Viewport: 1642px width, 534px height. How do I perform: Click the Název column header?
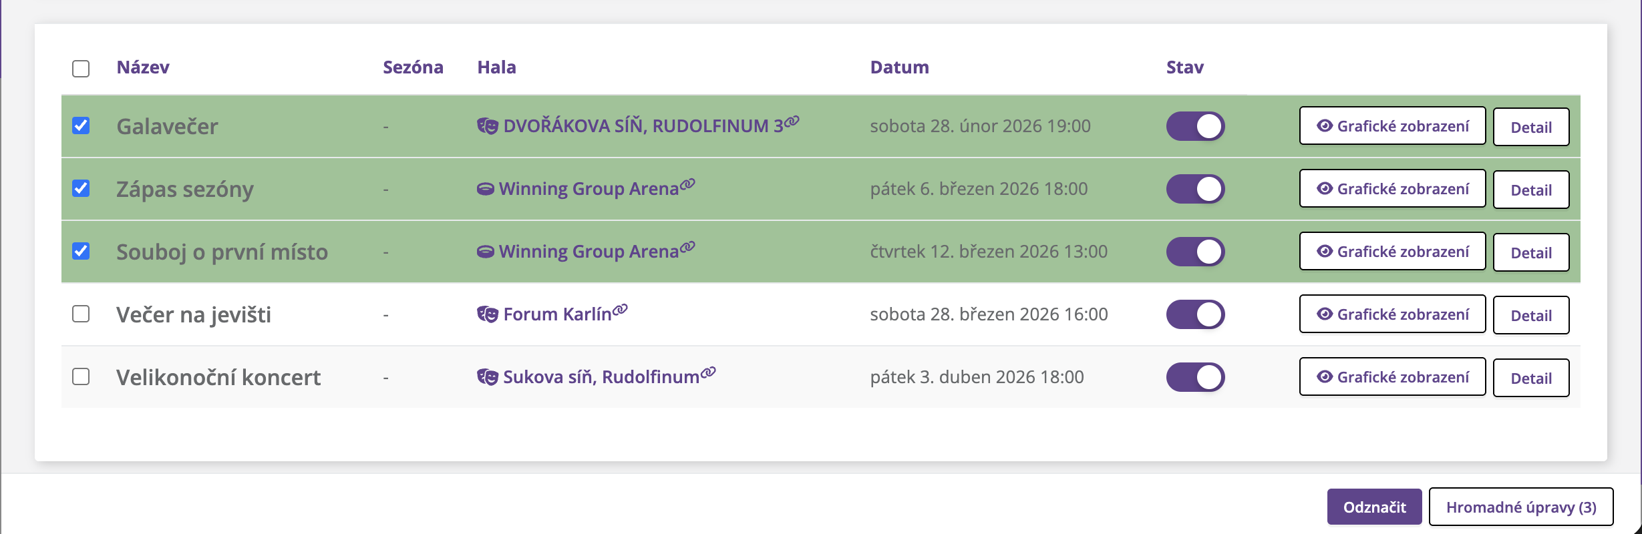(143, 67)
